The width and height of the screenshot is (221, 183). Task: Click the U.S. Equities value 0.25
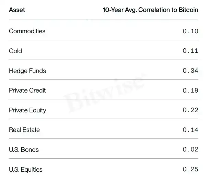point(190,169)
